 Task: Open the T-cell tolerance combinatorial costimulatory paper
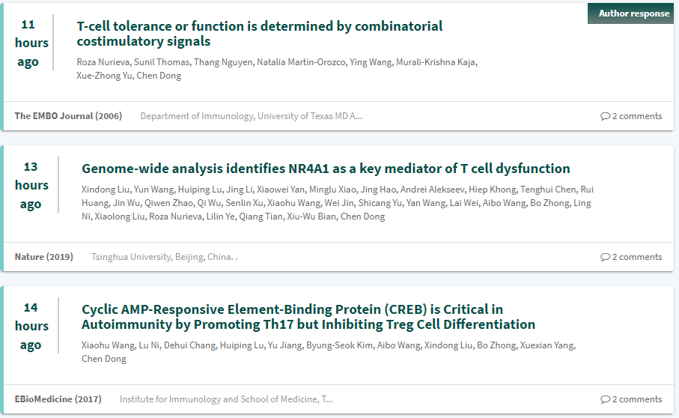(x=260, y=34)
